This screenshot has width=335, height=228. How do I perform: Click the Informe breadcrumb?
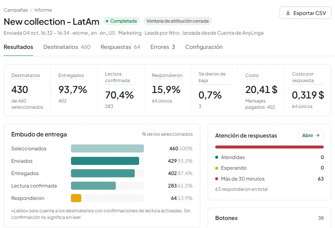43,10
